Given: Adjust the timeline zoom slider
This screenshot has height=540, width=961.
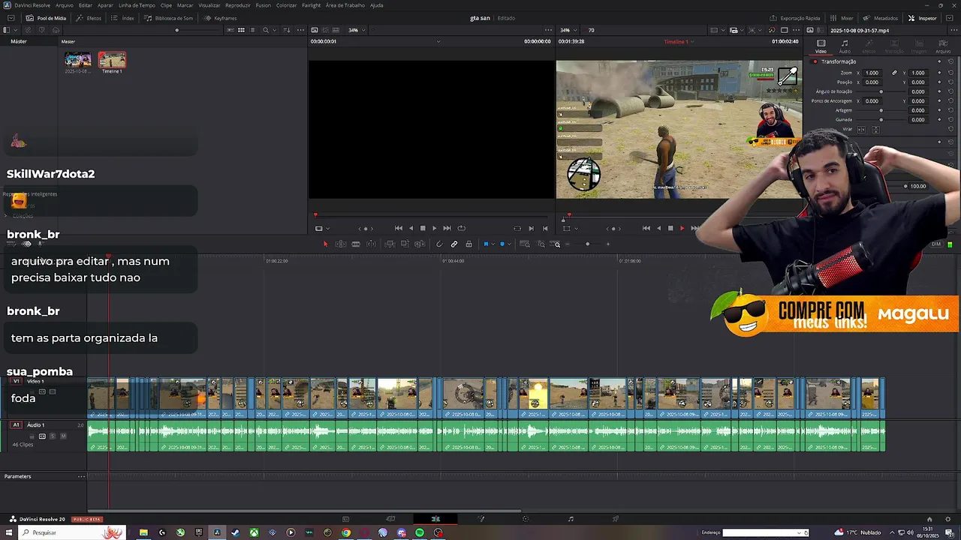Looking at the screenshot, I should point(587,244).
